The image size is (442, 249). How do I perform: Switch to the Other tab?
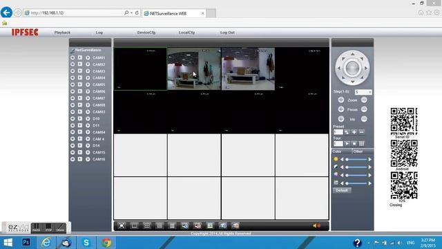363,151
